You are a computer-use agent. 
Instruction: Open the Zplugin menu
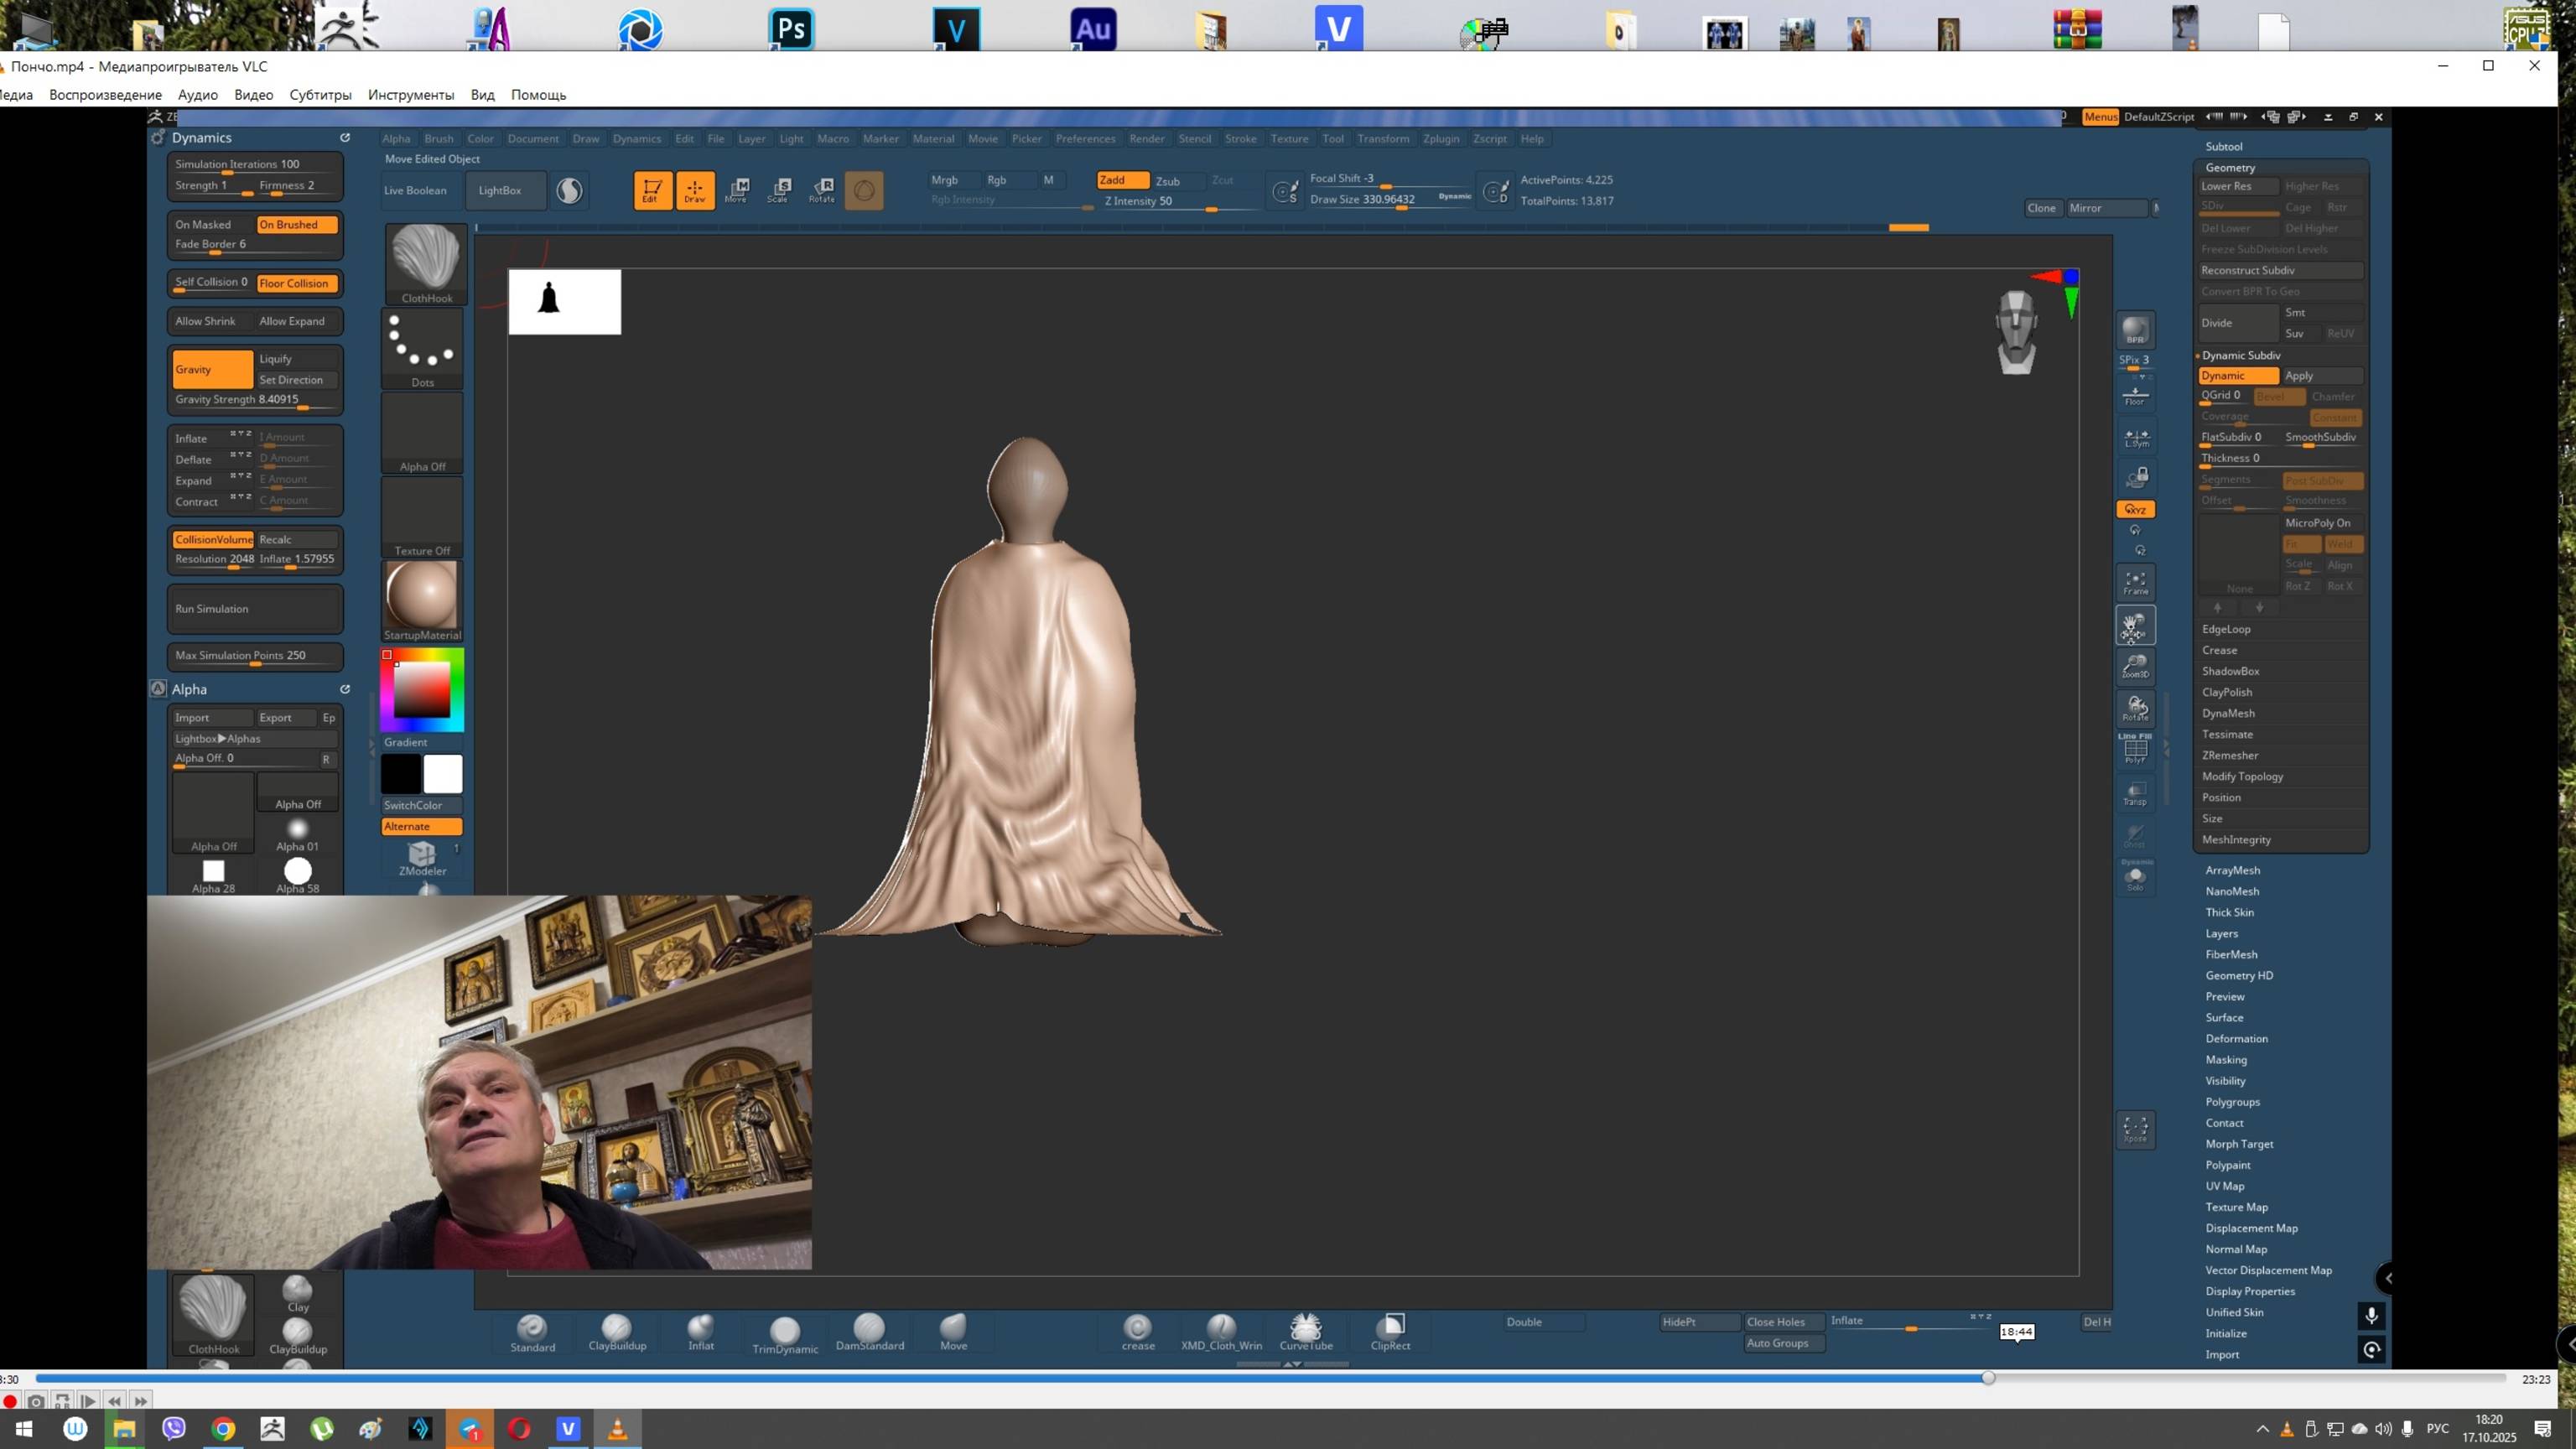pos(1440,139)
